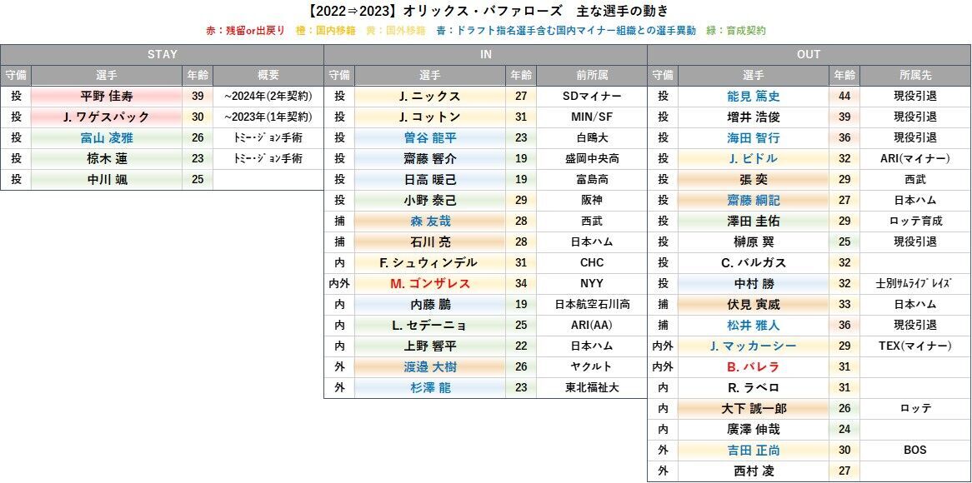Select cell J. マッカーシー
The image size is (972, 483).
pyautogui.click(x=754, y=346)
